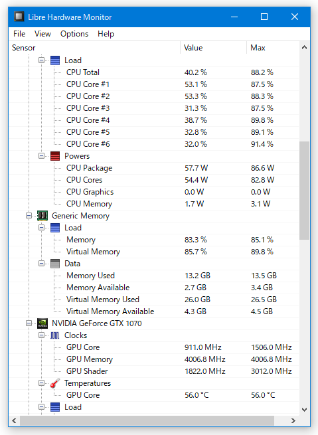The width and height of the screenshot is (318, 435).
Task: Click the blue memory Load icon
Action: (x=55, y=228)
